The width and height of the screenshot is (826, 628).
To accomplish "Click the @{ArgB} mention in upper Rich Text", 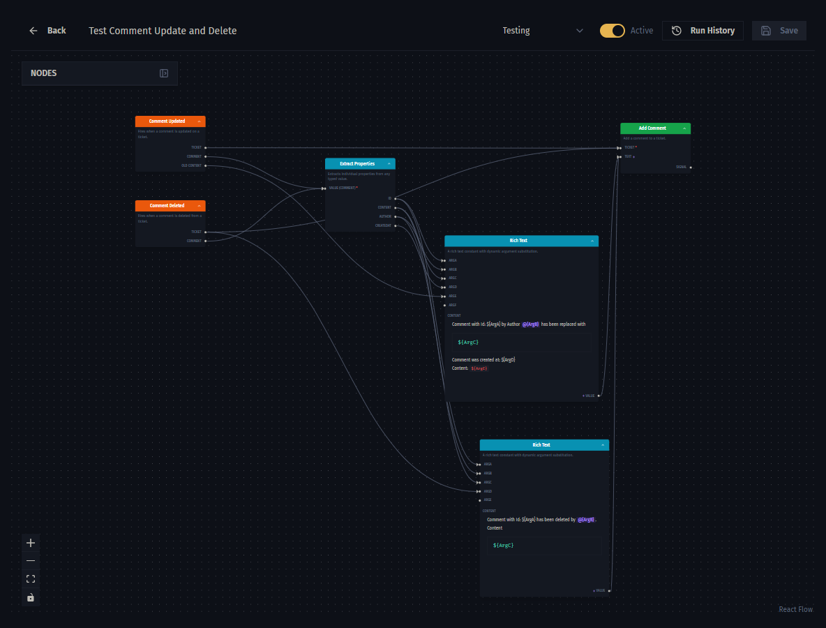I will click(530, 324).
